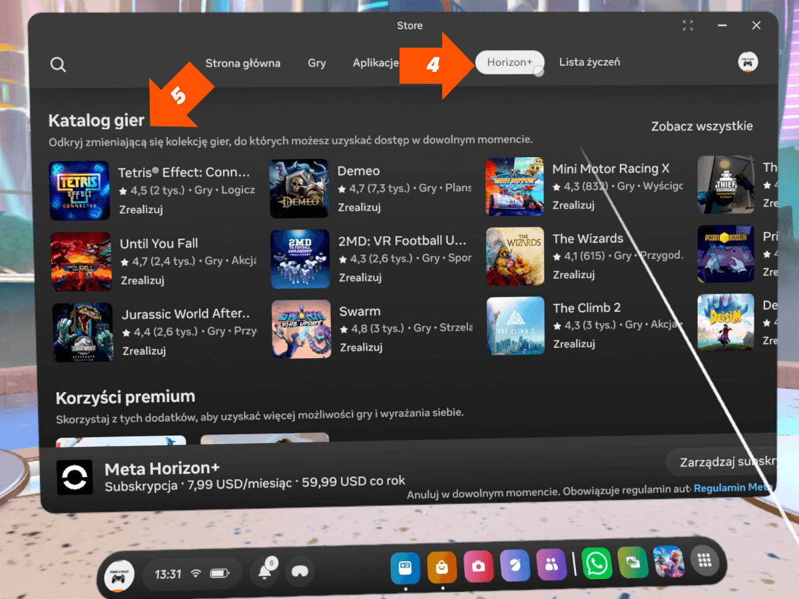Viewport: 799px width, 599px height.
Task: Switch to the Gry tab
Action: (x=317, y=63)
